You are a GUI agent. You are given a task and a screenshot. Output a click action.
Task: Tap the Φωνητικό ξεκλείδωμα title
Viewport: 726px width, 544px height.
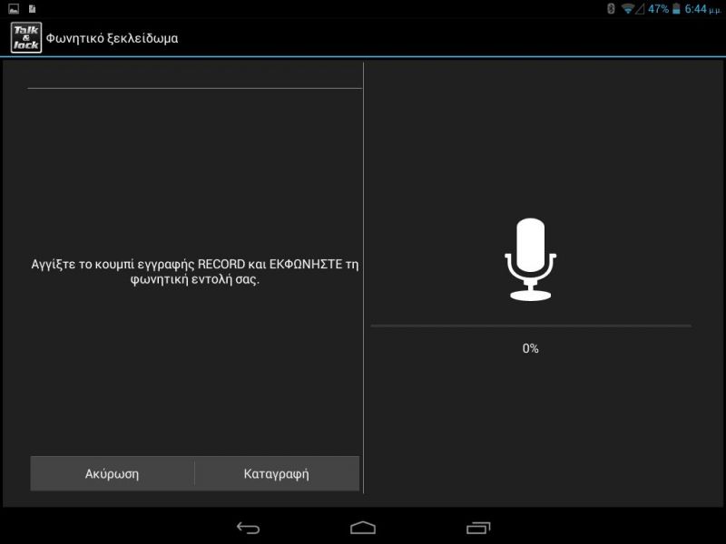(112, 38)
